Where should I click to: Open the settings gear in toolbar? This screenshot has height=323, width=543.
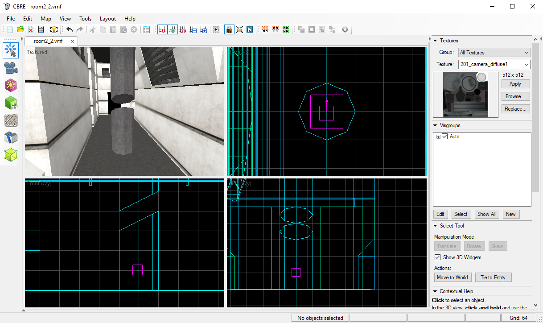(x=345, y=29)
